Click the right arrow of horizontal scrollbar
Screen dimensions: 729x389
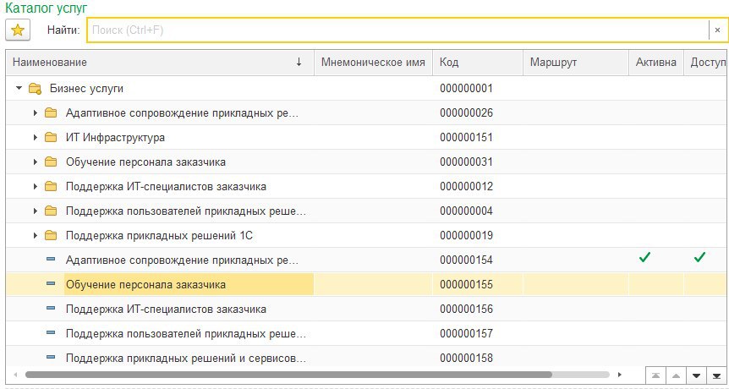tap(620, 375)
